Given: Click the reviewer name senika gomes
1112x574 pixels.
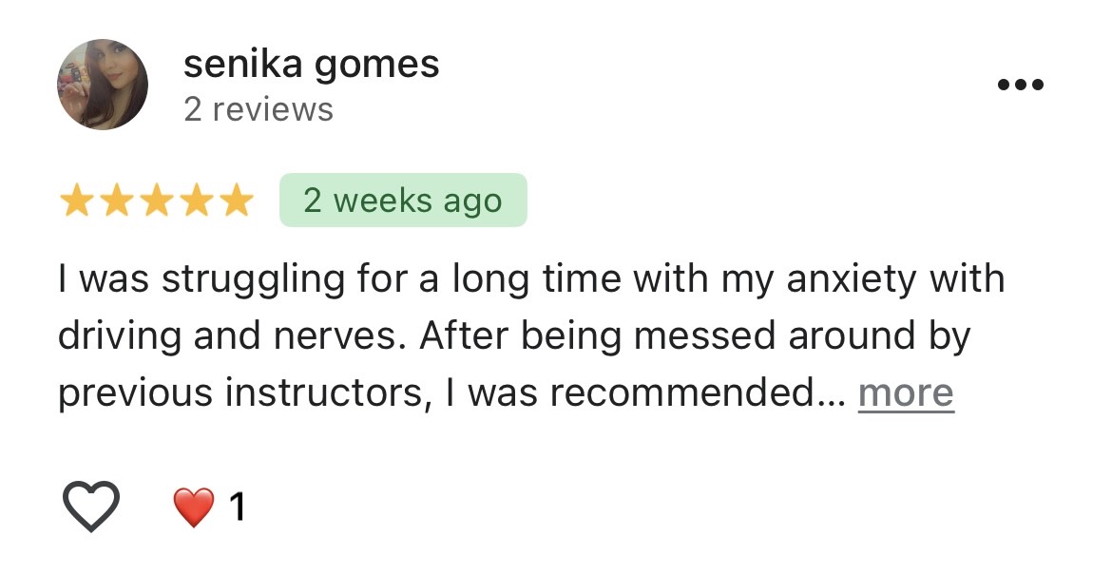Looking at the screenshot, I should [311, 65].
